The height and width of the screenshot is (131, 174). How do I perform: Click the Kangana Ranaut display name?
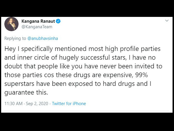pos(38,21)
